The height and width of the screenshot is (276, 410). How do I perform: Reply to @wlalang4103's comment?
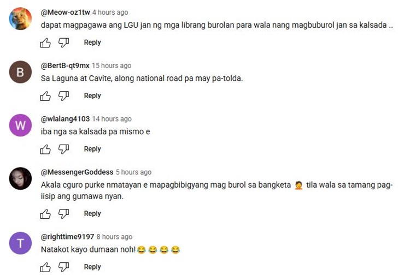(x=92, y=149)
